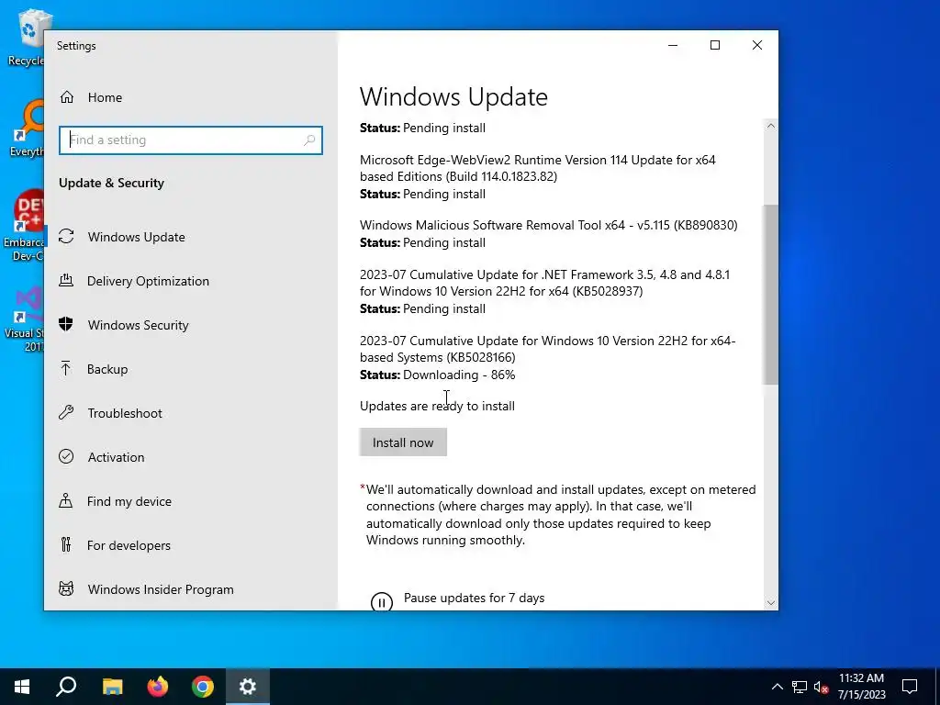Screen dimensions: 940x705
Task: Click the Downloading - 86% status text
Action: click(x=459, y=375)
